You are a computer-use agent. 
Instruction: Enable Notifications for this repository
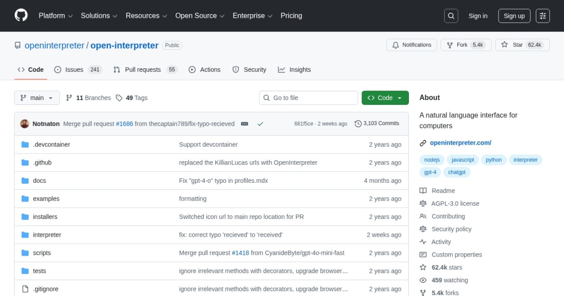(411, 45)
